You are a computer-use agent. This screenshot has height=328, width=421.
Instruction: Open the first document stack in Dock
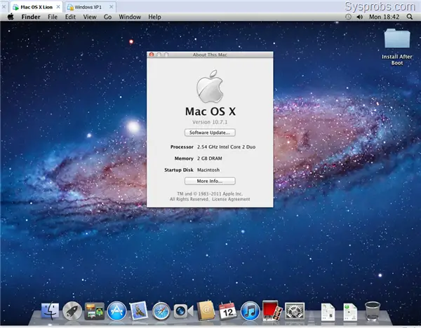pos(328,312)
